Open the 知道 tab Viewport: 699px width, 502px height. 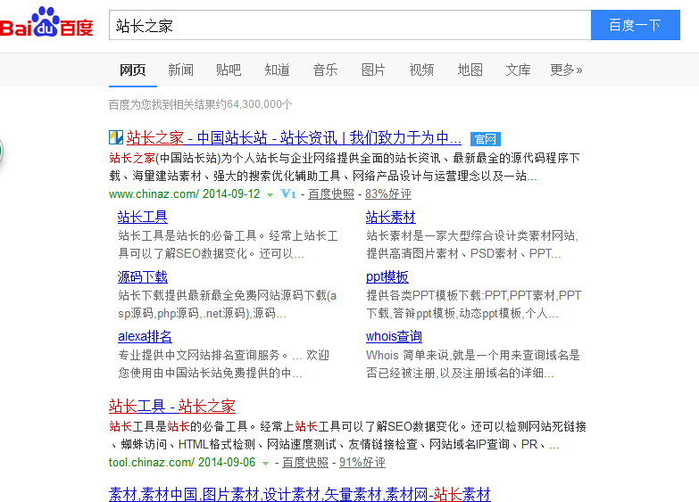point(277,70)
